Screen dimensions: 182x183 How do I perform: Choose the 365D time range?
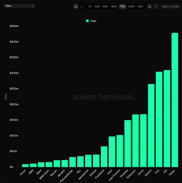pos(131,6)
